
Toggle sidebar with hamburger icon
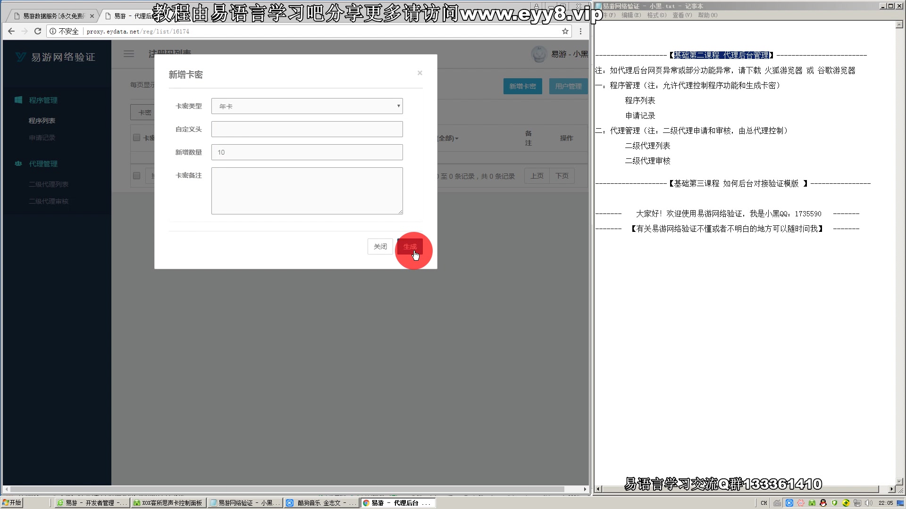click(129, 54)
